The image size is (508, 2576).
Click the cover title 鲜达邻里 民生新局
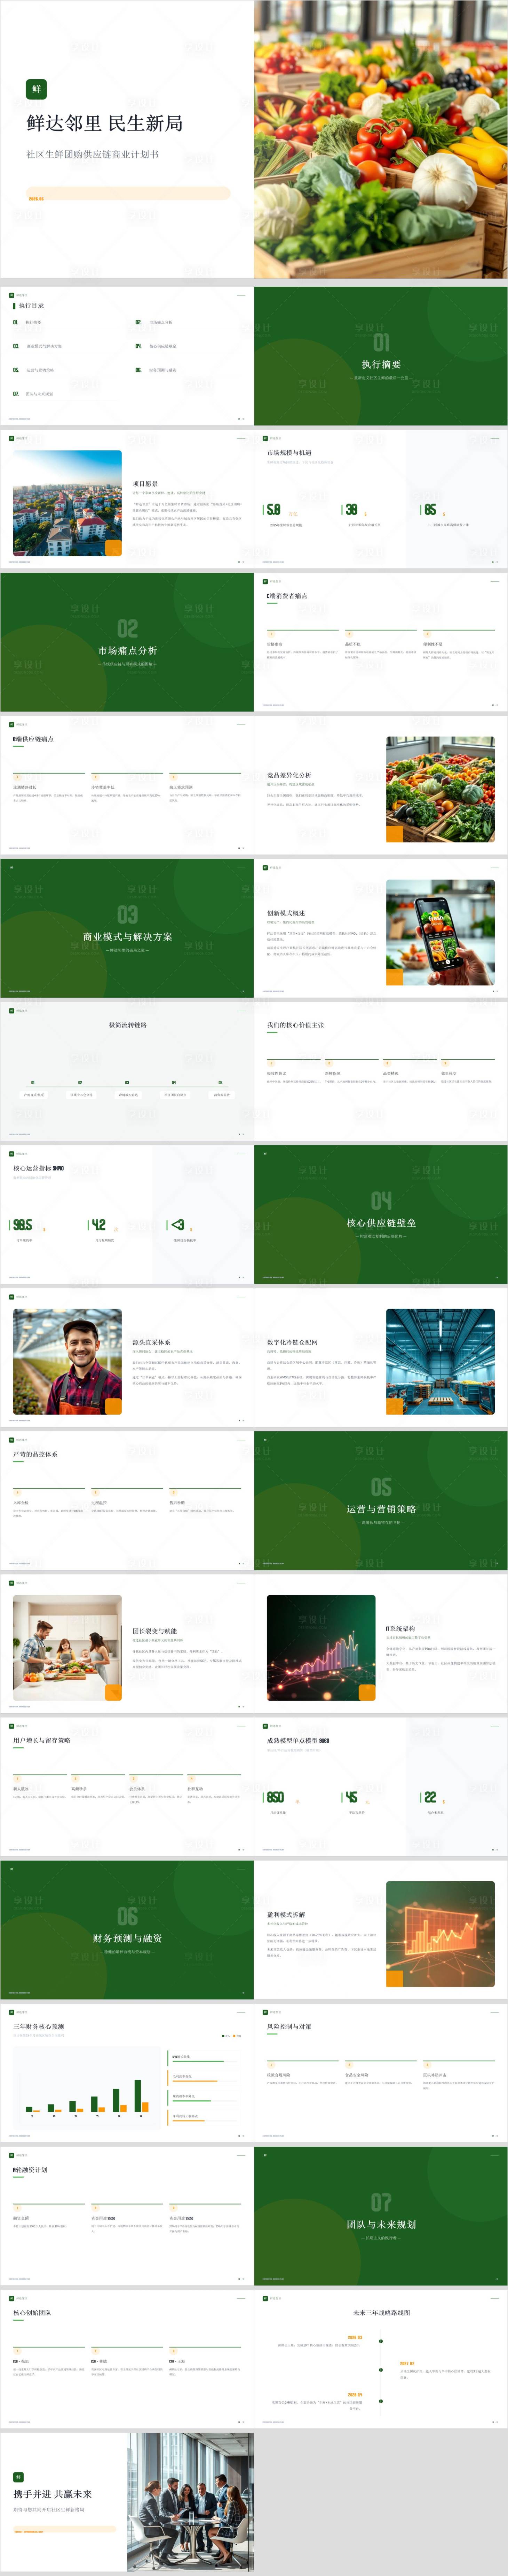click(105, 123)
